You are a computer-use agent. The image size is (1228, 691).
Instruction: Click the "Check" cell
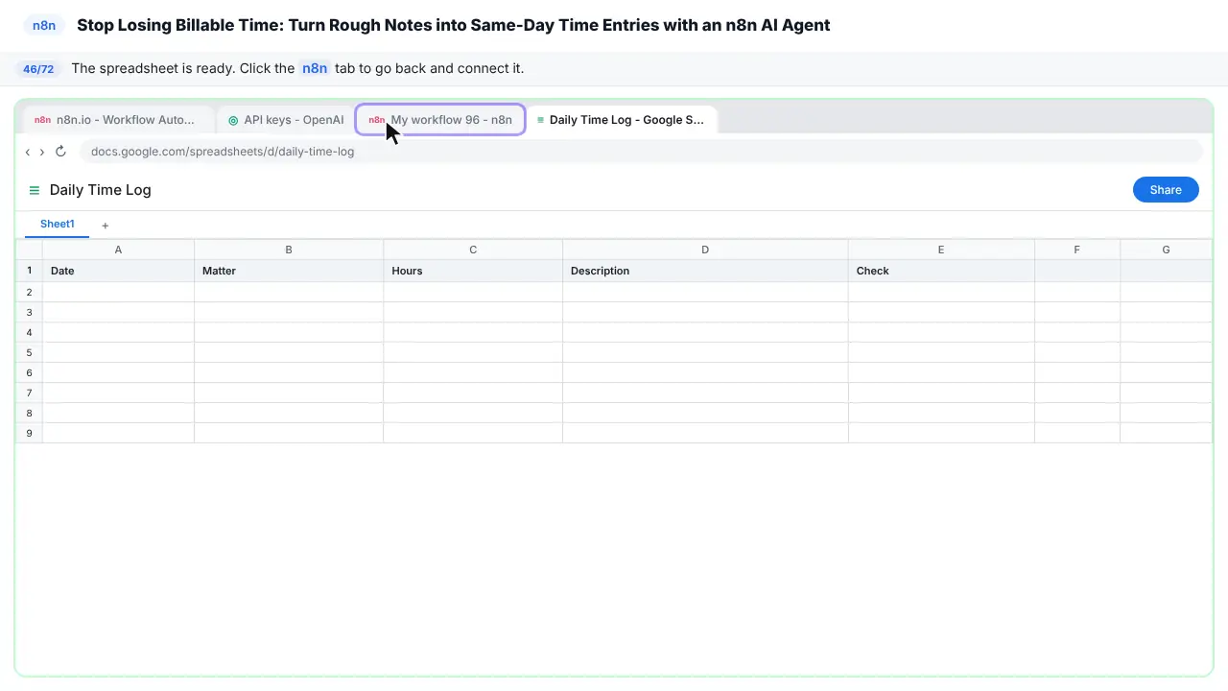[941, 271]
